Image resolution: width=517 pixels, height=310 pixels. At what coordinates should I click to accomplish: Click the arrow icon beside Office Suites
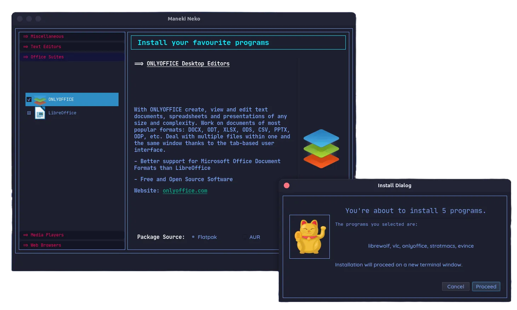point(25,57)
